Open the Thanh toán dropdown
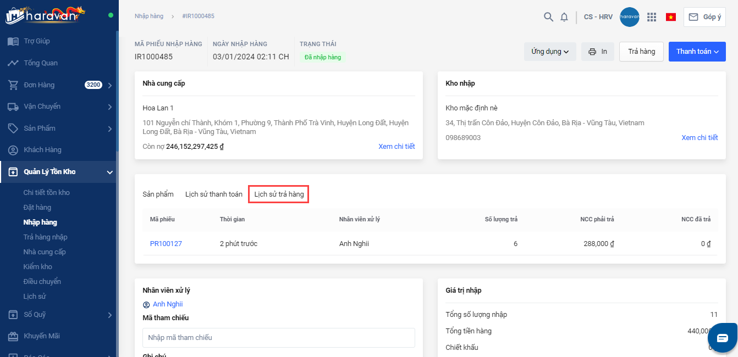This screenshot has height=357, width=738. point(697,52)
